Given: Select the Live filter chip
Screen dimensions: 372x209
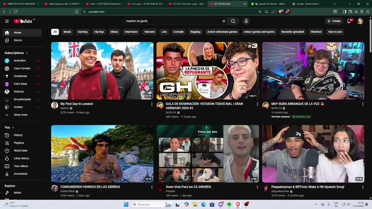Looking at the screenshot, I should (x=164, y=32).
